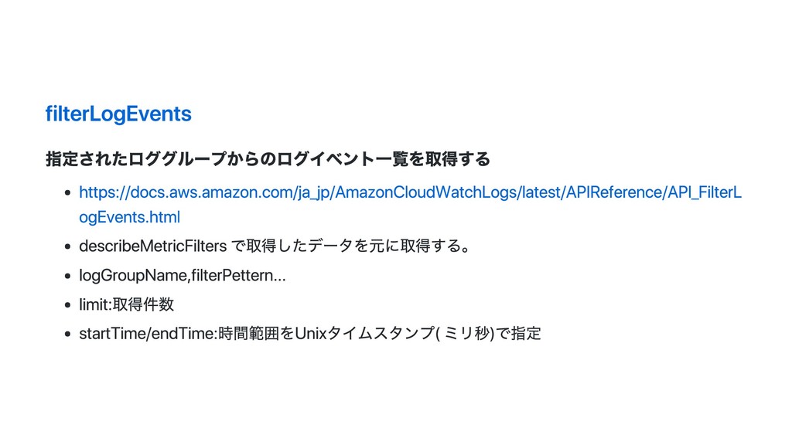Image resolution: width=792 pixels, height=445 pixels.
Task: Open the docs.aws.amazon.com API reference URL
Action: 410,204
